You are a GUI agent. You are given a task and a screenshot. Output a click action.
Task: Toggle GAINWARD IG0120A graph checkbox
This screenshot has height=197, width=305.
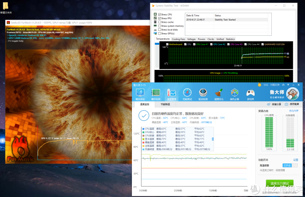point(262,44)
